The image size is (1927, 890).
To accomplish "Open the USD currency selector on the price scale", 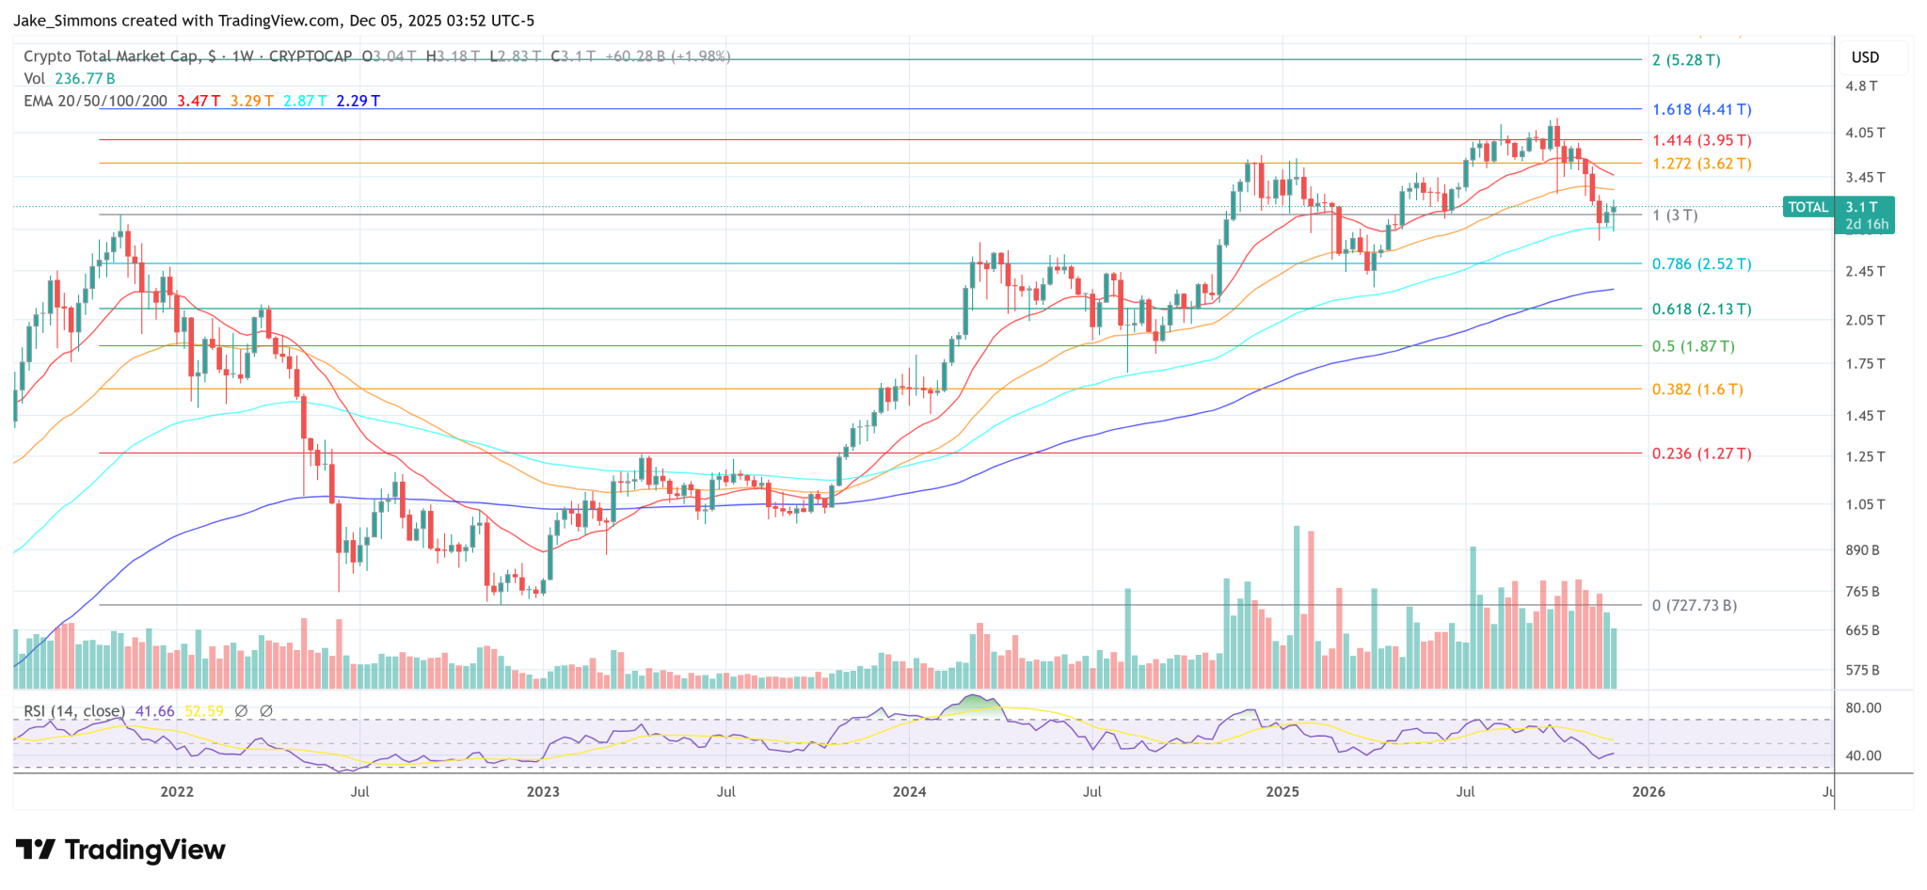I will [x=1864, y=57].
